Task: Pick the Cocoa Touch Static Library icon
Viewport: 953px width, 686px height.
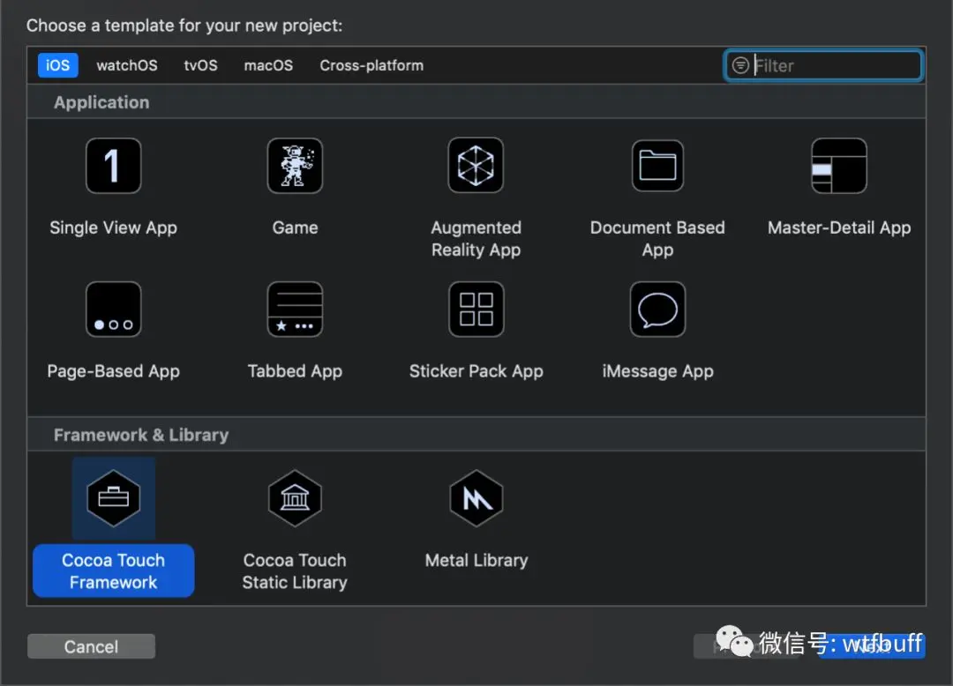Action: (295, 498)
